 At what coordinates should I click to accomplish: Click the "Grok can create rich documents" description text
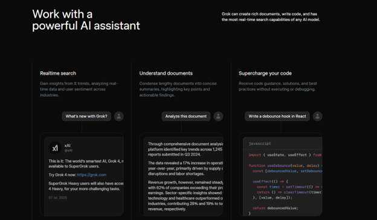[x=271, y=17]
